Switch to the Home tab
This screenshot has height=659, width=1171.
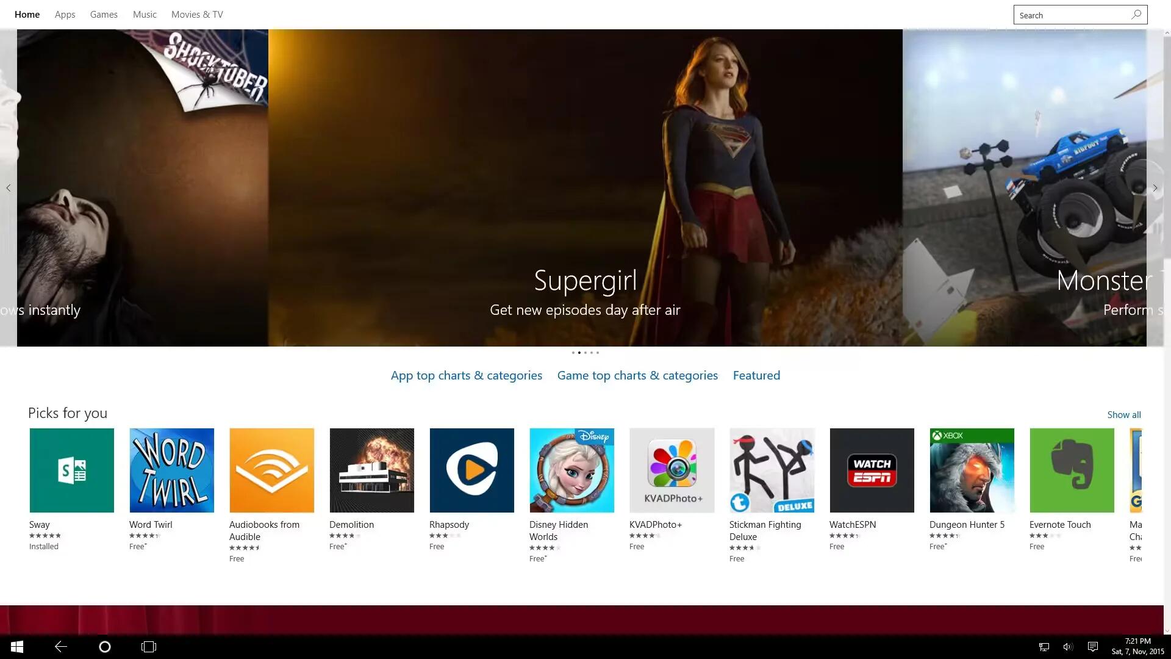point(27,15)
